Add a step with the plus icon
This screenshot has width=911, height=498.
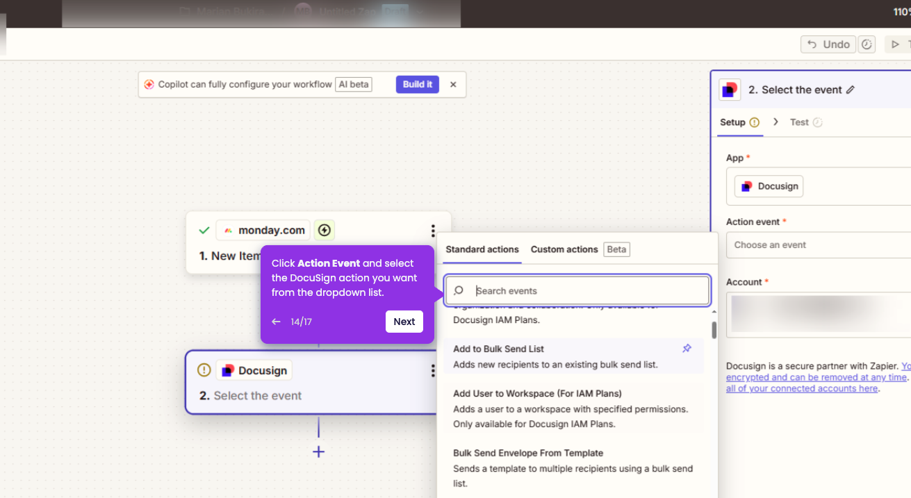[318, 451]
